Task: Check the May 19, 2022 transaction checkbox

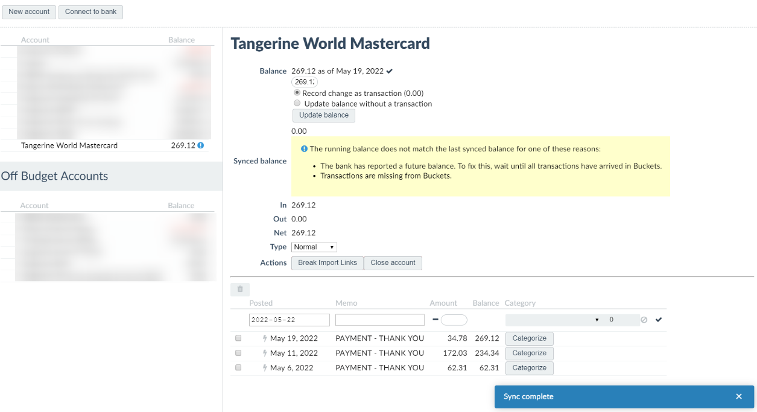Action: click(x=238, y=338)
